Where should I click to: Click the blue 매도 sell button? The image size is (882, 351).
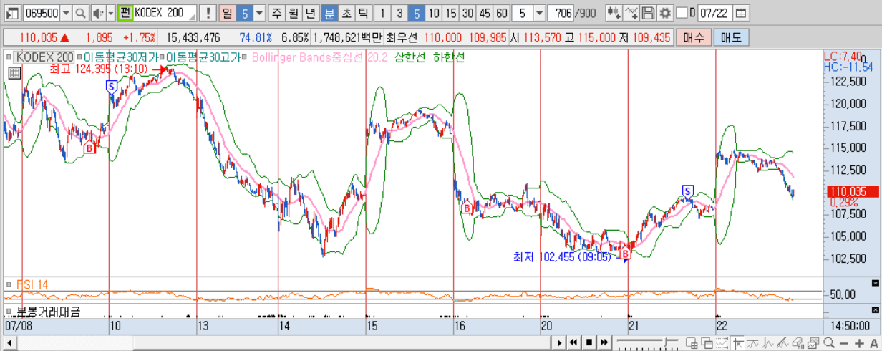click(730, 37)
